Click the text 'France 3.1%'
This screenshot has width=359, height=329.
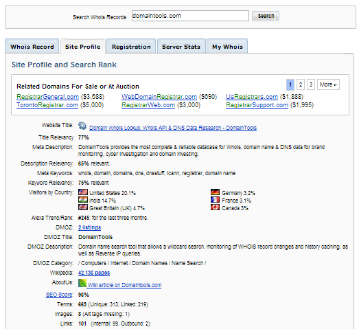pyautogui.click(x=236, y=201)
